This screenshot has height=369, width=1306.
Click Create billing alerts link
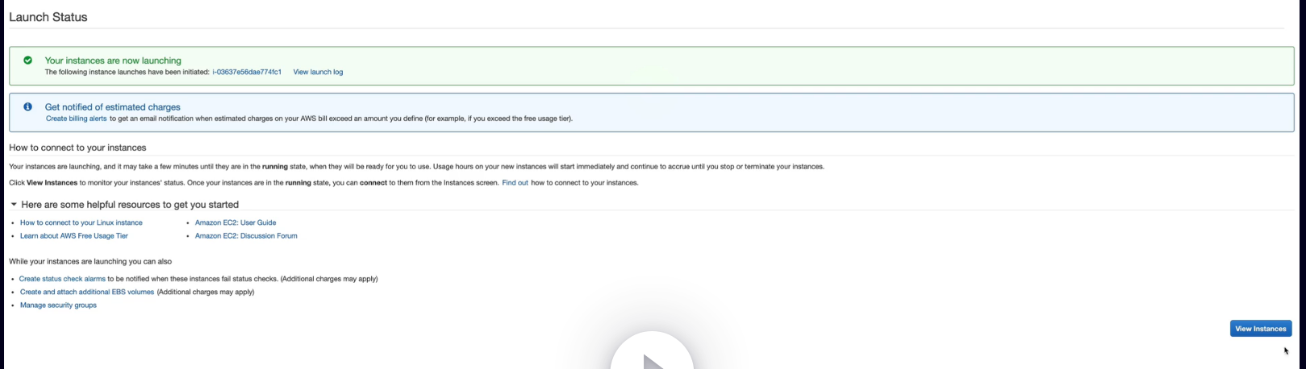[x=76, y=118]
